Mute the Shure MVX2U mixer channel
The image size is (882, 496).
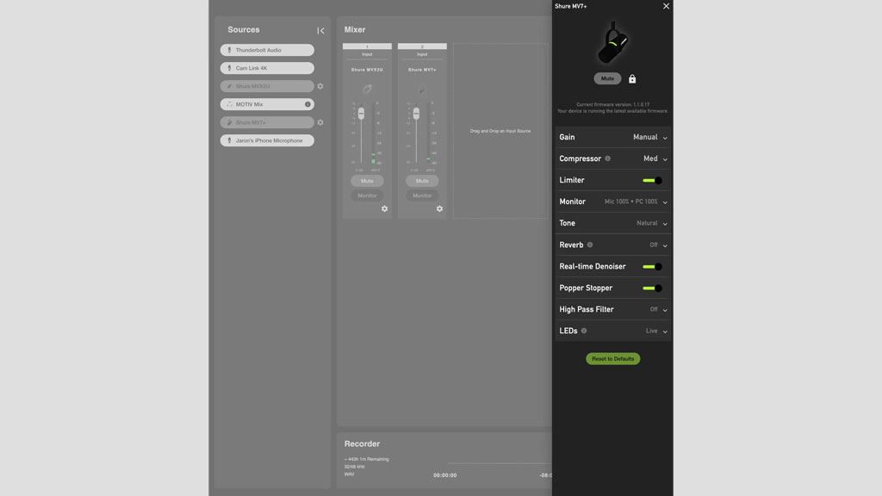click(367, 181)
